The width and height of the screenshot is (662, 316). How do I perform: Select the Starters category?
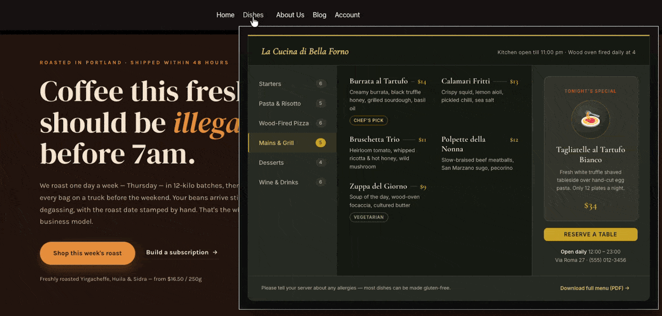292,84
